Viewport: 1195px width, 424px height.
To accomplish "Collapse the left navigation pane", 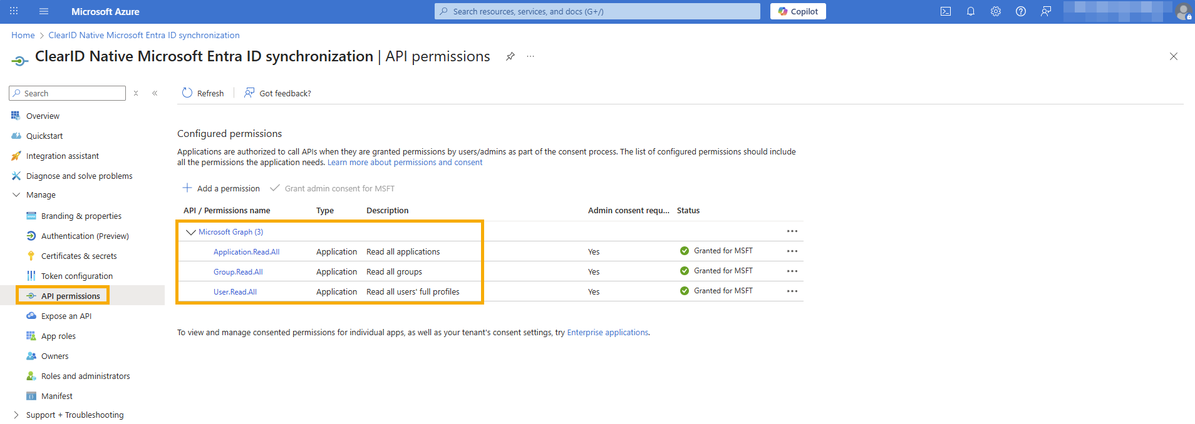I will click(155, 93).
